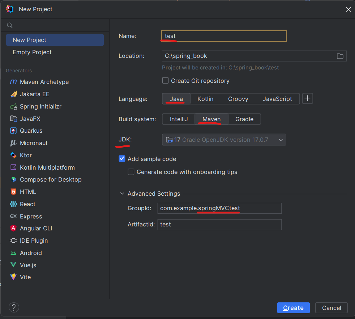Choose Maven build system
Image resolution: width=355 pixels, height=319 pixels.
click(211, 119)
